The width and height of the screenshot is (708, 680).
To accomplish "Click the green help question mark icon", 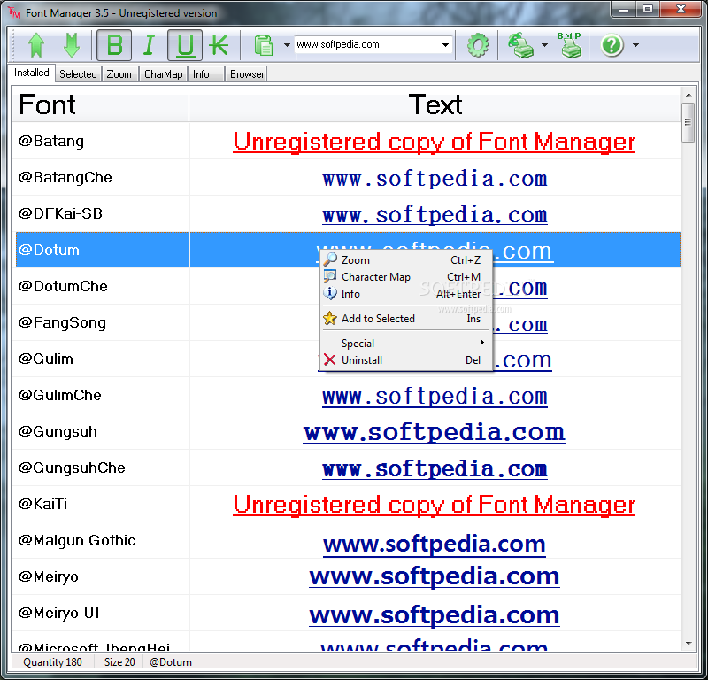I will click(612, 45).
